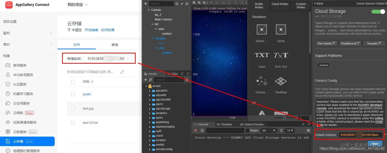Open the 开发指南 link
Image resolution: width=387 pixels, height=153 pixels.
click(x=91, y=30)
